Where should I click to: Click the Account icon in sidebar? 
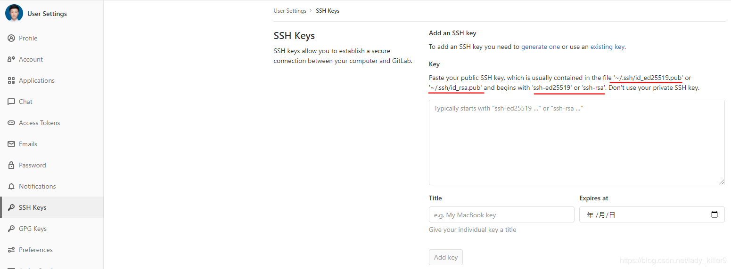click(x=11, y=59)
